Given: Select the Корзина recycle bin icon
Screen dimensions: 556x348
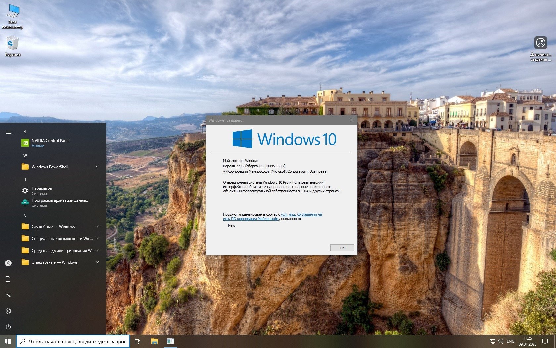Looking at the screenshot, I should 13,46.
